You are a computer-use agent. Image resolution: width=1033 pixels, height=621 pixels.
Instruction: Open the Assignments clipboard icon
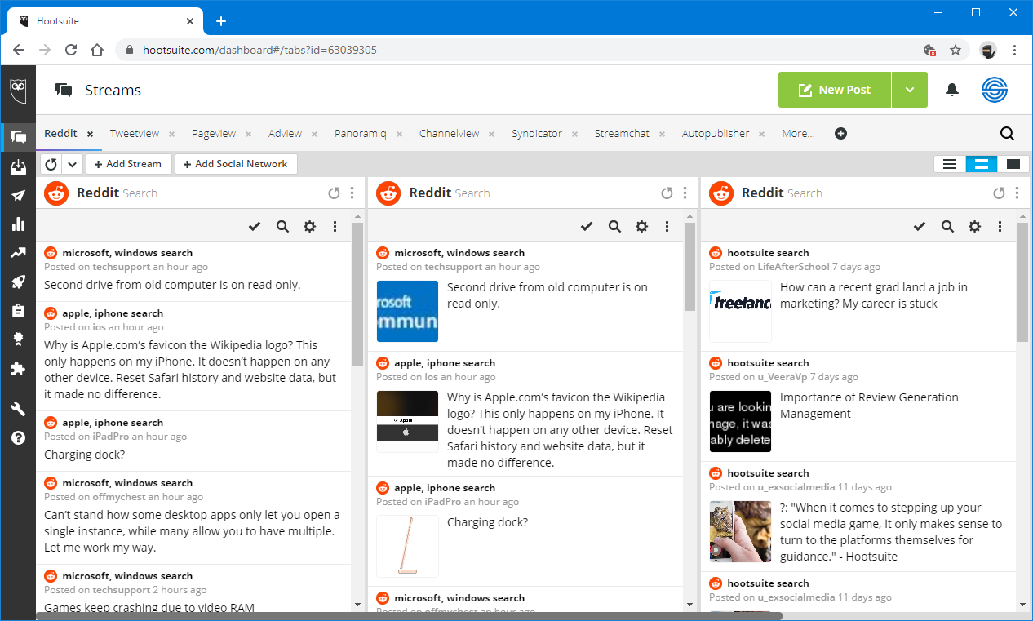click(x=18, y=311)
